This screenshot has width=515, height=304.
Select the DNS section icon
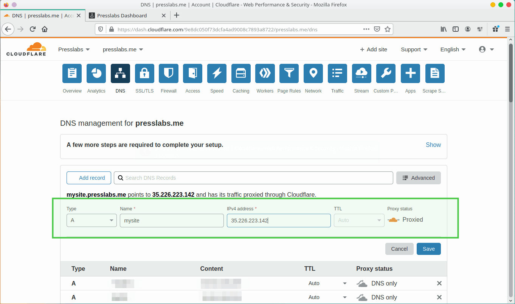point(120,73)
